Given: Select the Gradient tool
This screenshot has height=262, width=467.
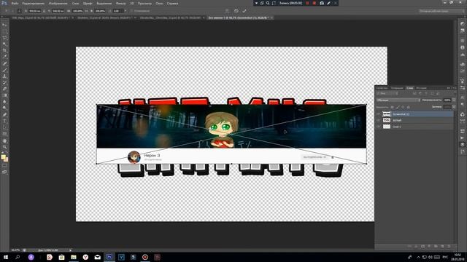Looking at the screenshot, I should [x=4, y=95].
